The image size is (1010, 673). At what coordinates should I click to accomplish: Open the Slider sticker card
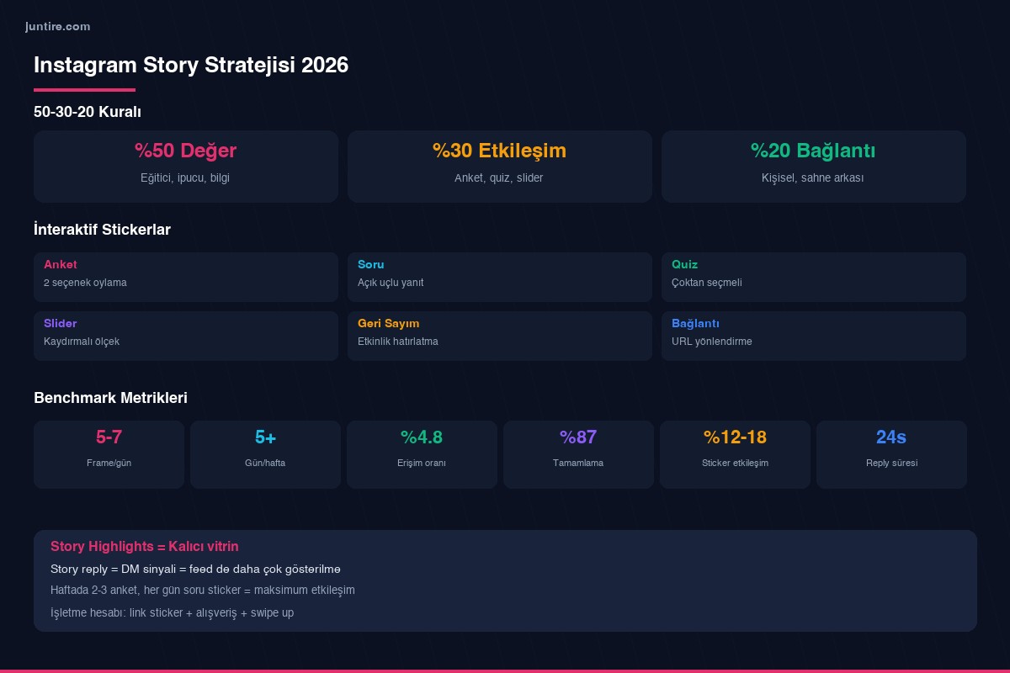click(186, 336)
